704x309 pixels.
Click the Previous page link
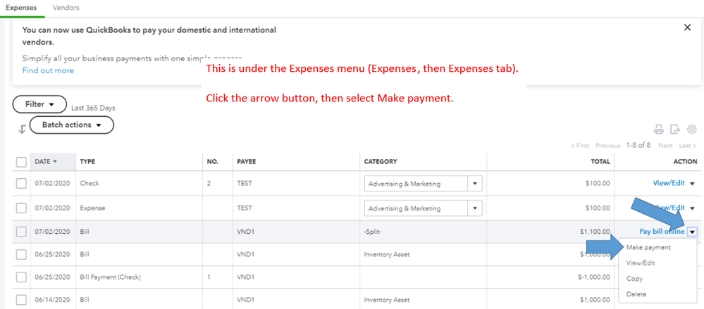[608, 145]
